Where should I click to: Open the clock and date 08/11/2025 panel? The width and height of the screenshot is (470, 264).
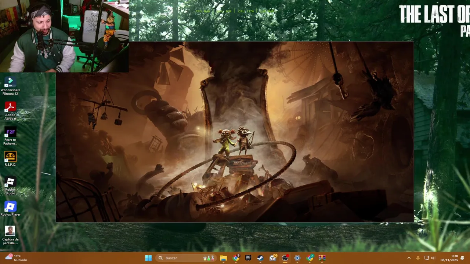coord(449,258)
